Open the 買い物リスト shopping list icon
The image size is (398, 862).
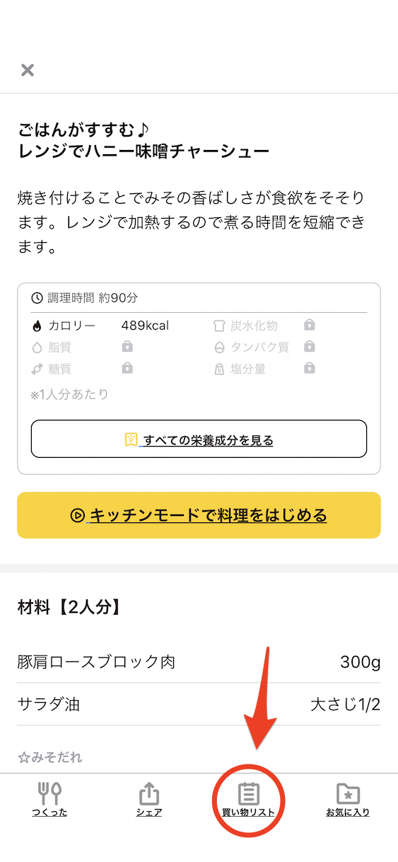pos(249,794)
